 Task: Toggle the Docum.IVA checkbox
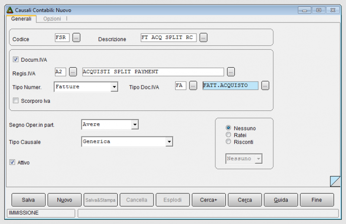16,59
